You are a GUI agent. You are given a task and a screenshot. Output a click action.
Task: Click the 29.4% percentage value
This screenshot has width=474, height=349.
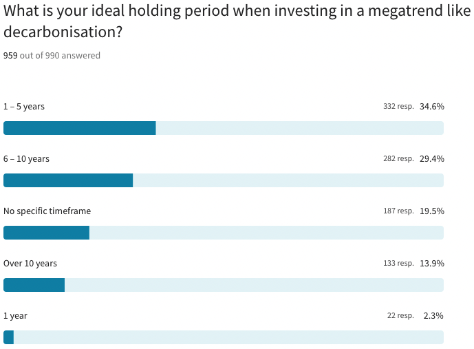point(432,159)
